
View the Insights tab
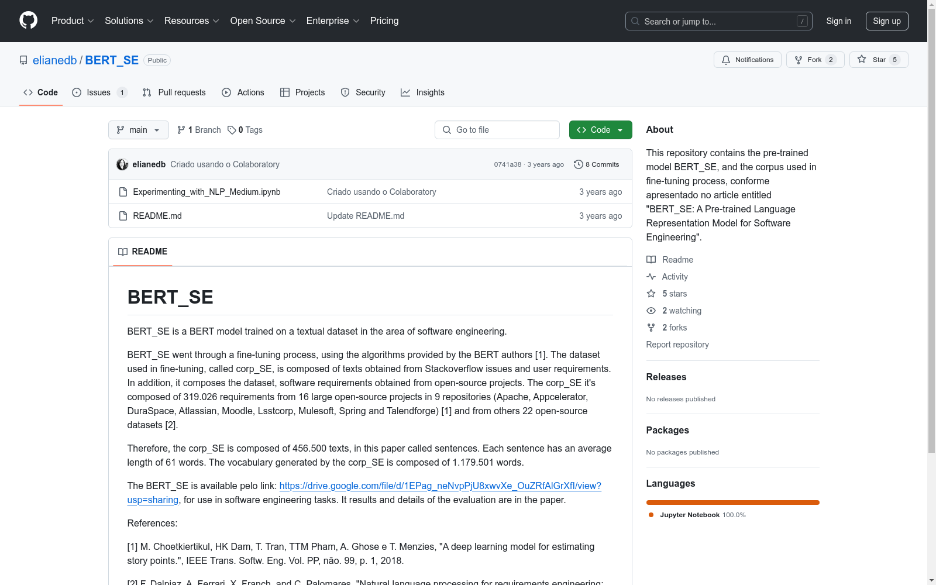(x=422, y=92)
